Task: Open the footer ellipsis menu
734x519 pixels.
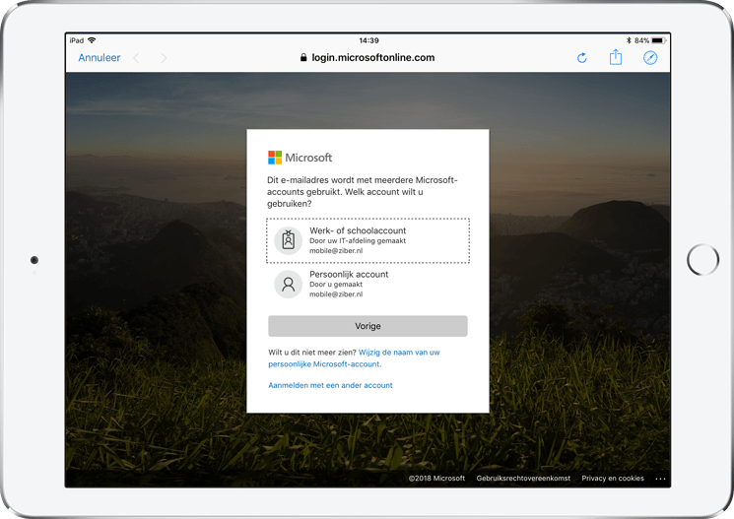Action: (660, 479)
